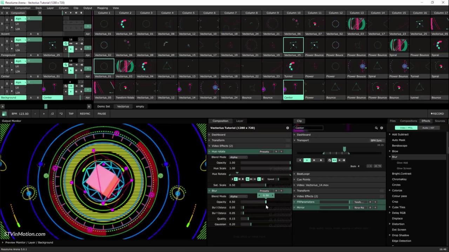Image resolution: width=449 pixels, height=252 pixels.
Task: Pause the clip transport playback
Action: (314, 160)
